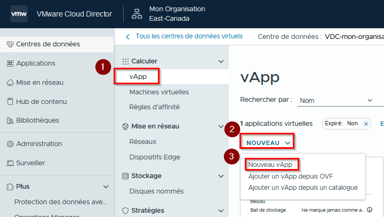Image resolution: width=384 pixels, height=217 pixels.
Task: Click the Hub de contenu icon
Action: [10, 101]
